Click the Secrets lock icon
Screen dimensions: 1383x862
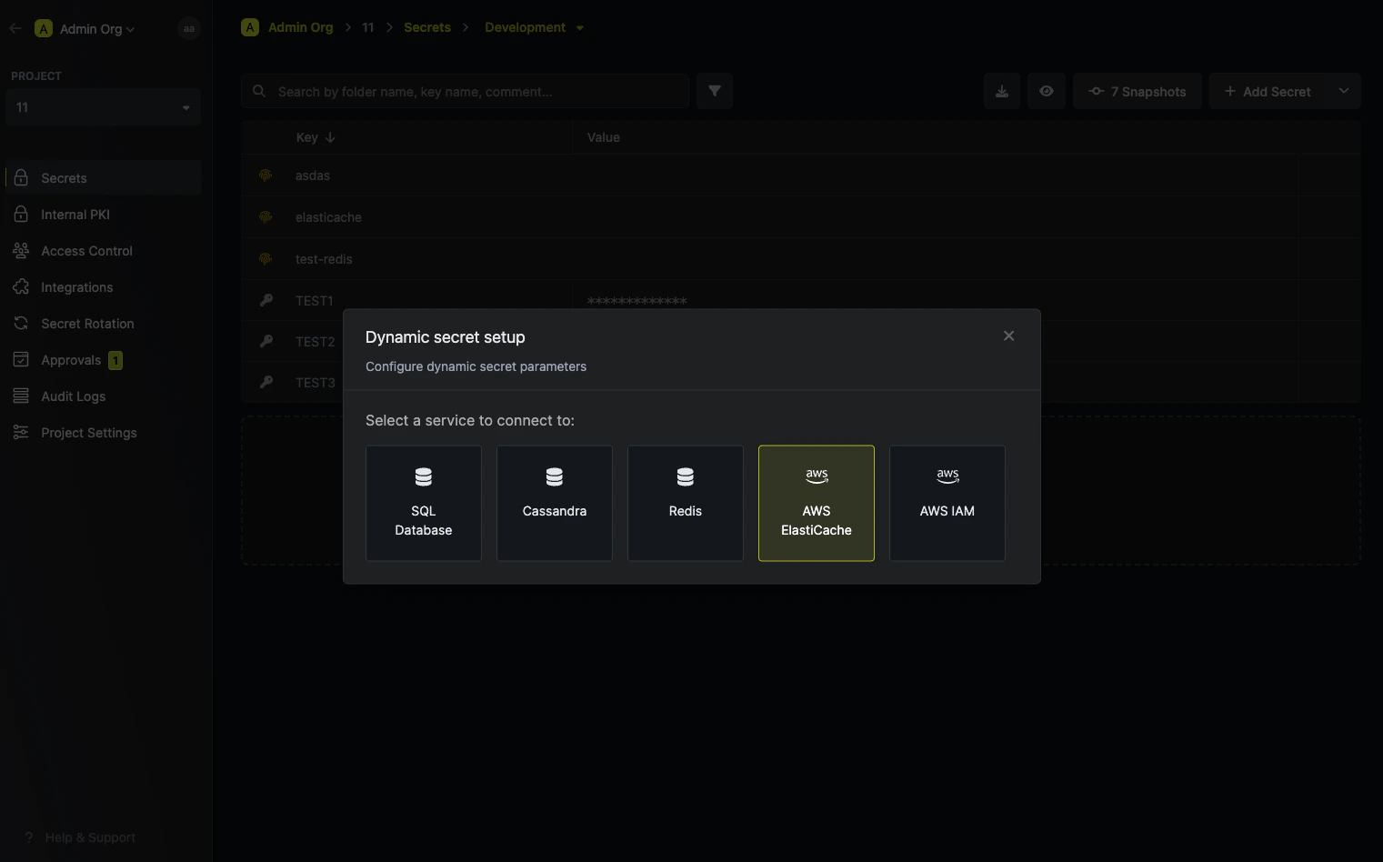(x=21, y=177)
